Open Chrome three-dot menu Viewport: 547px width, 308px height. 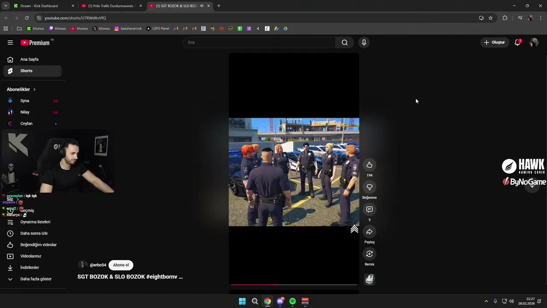pos(541,18)
